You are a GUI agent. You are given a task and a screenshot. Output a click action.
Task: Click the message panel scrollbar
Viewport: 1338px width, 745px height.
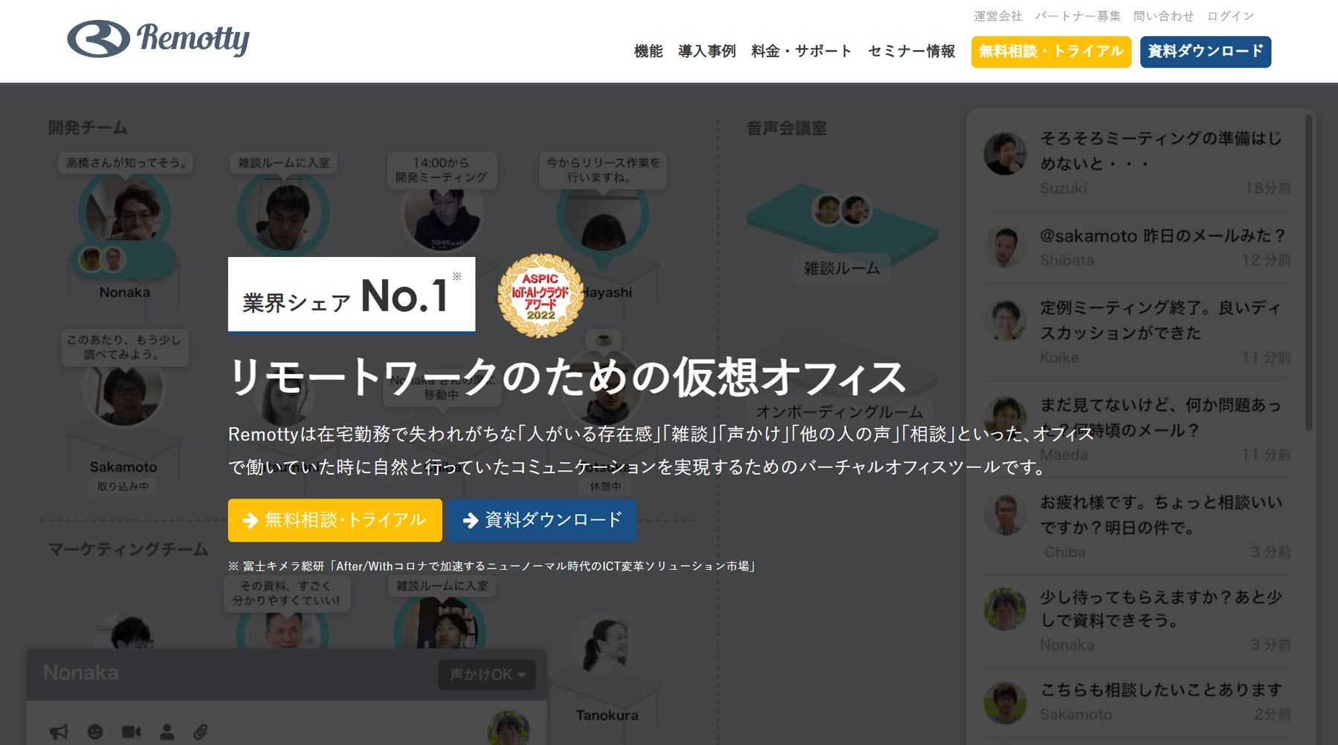click(x=1308, y=272)
